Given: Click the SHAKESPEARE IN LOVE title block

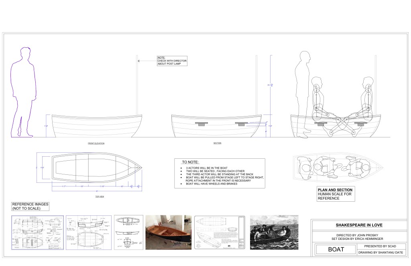Looking at the screenshot, I should [x=356, y=225].
